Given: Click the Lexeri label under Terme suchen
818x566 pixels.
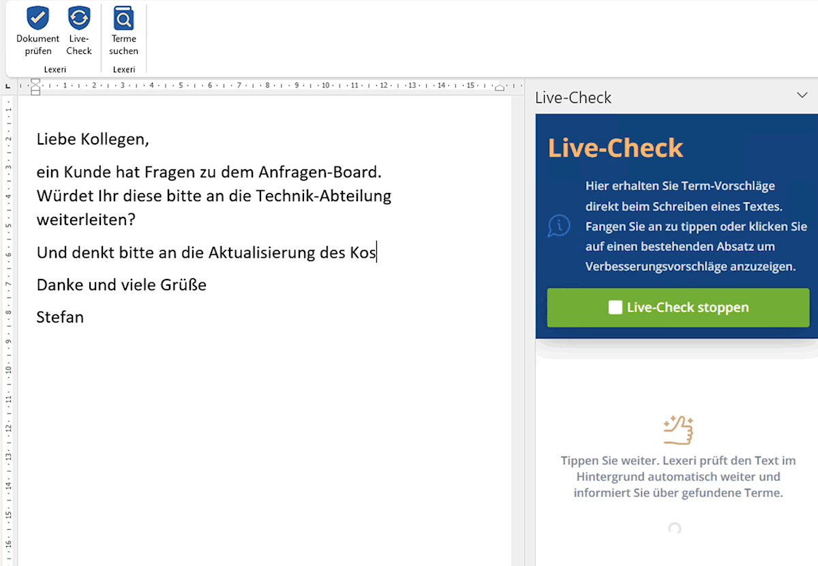Looking at the screenshot, I should 124,69.
